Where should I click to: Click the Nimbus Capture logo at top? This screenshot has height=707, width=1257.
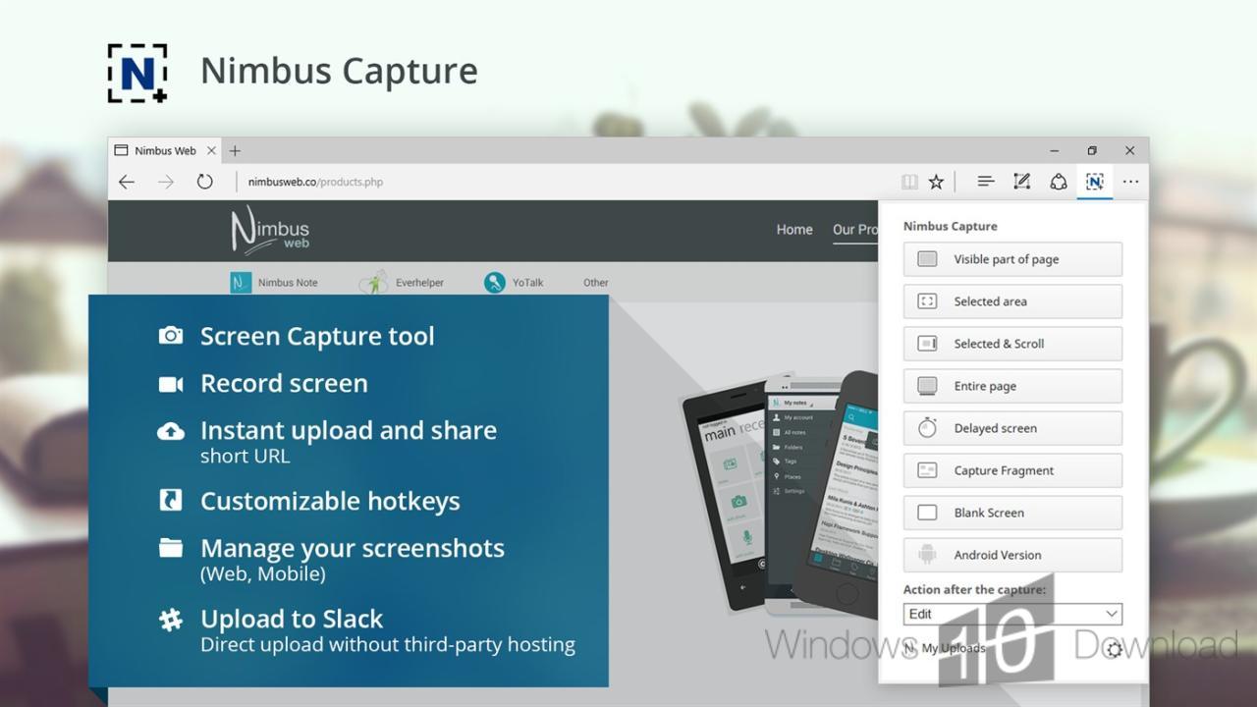(x=137, y=72)
